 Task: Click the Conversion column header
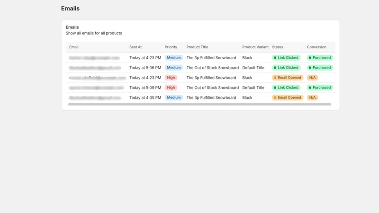[x=316, y=47]
